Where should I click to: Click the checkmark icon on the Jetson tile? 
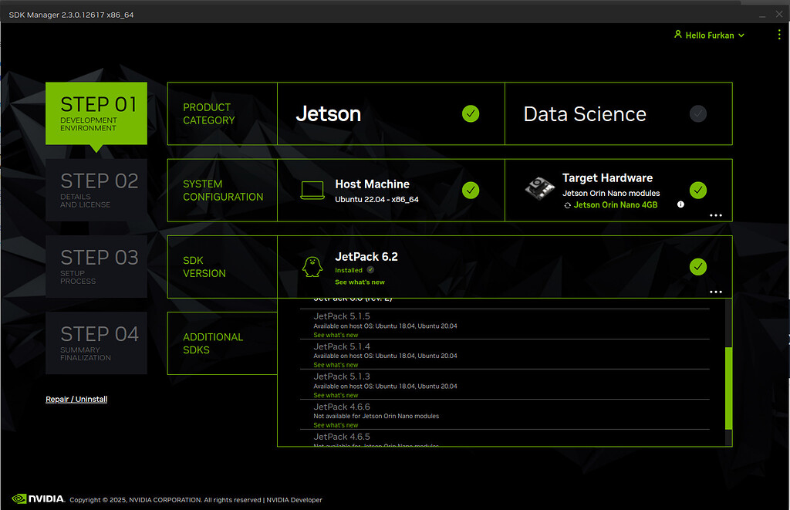click(471, 113)
